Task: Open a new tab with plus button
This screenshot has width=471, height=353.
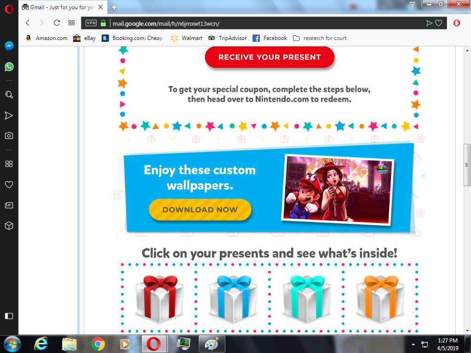Action: [114, 7]
